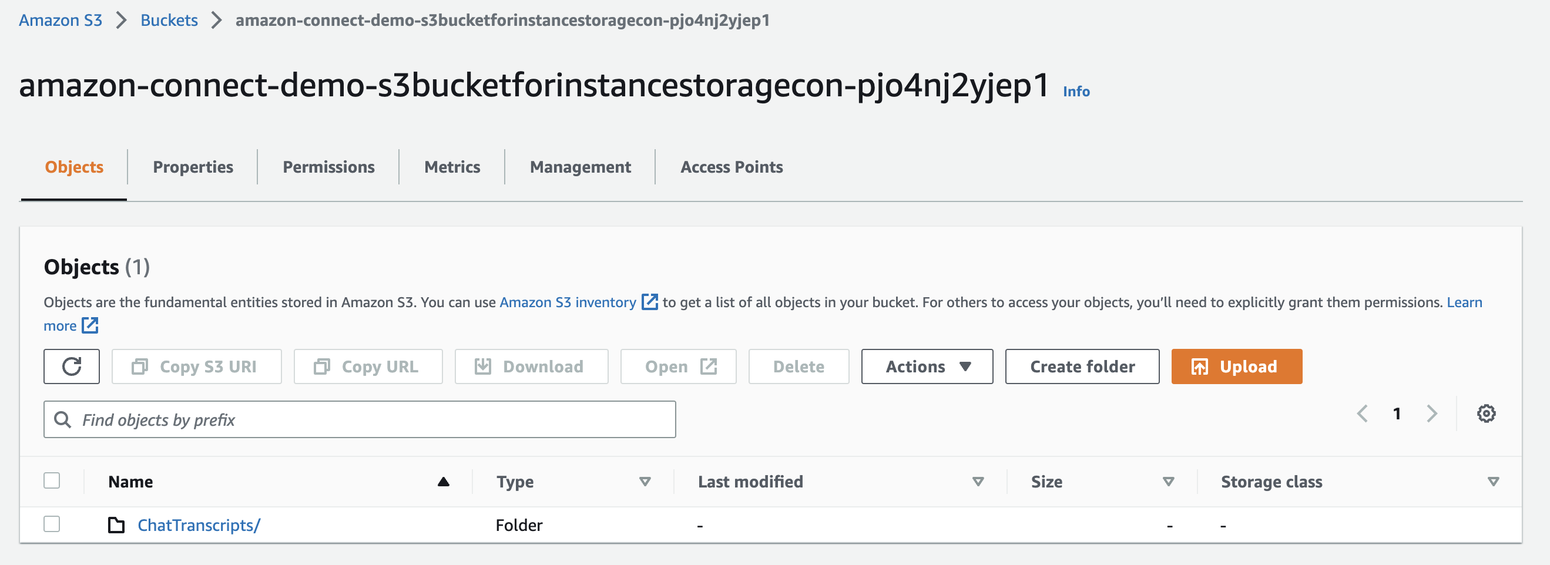The height and width of the screenshot is (565, 1550).
Task: Open the Learn more link
Action: click(x=1465, y=302)
